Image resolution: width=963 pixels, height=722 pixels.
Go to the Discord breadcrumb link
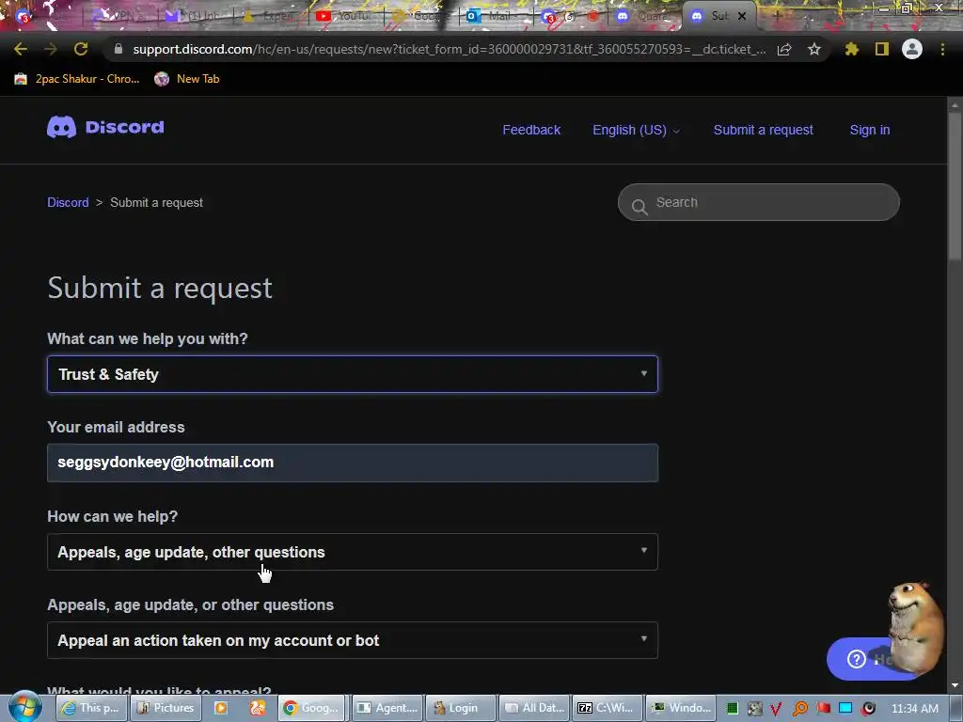(x=68, y=203)
